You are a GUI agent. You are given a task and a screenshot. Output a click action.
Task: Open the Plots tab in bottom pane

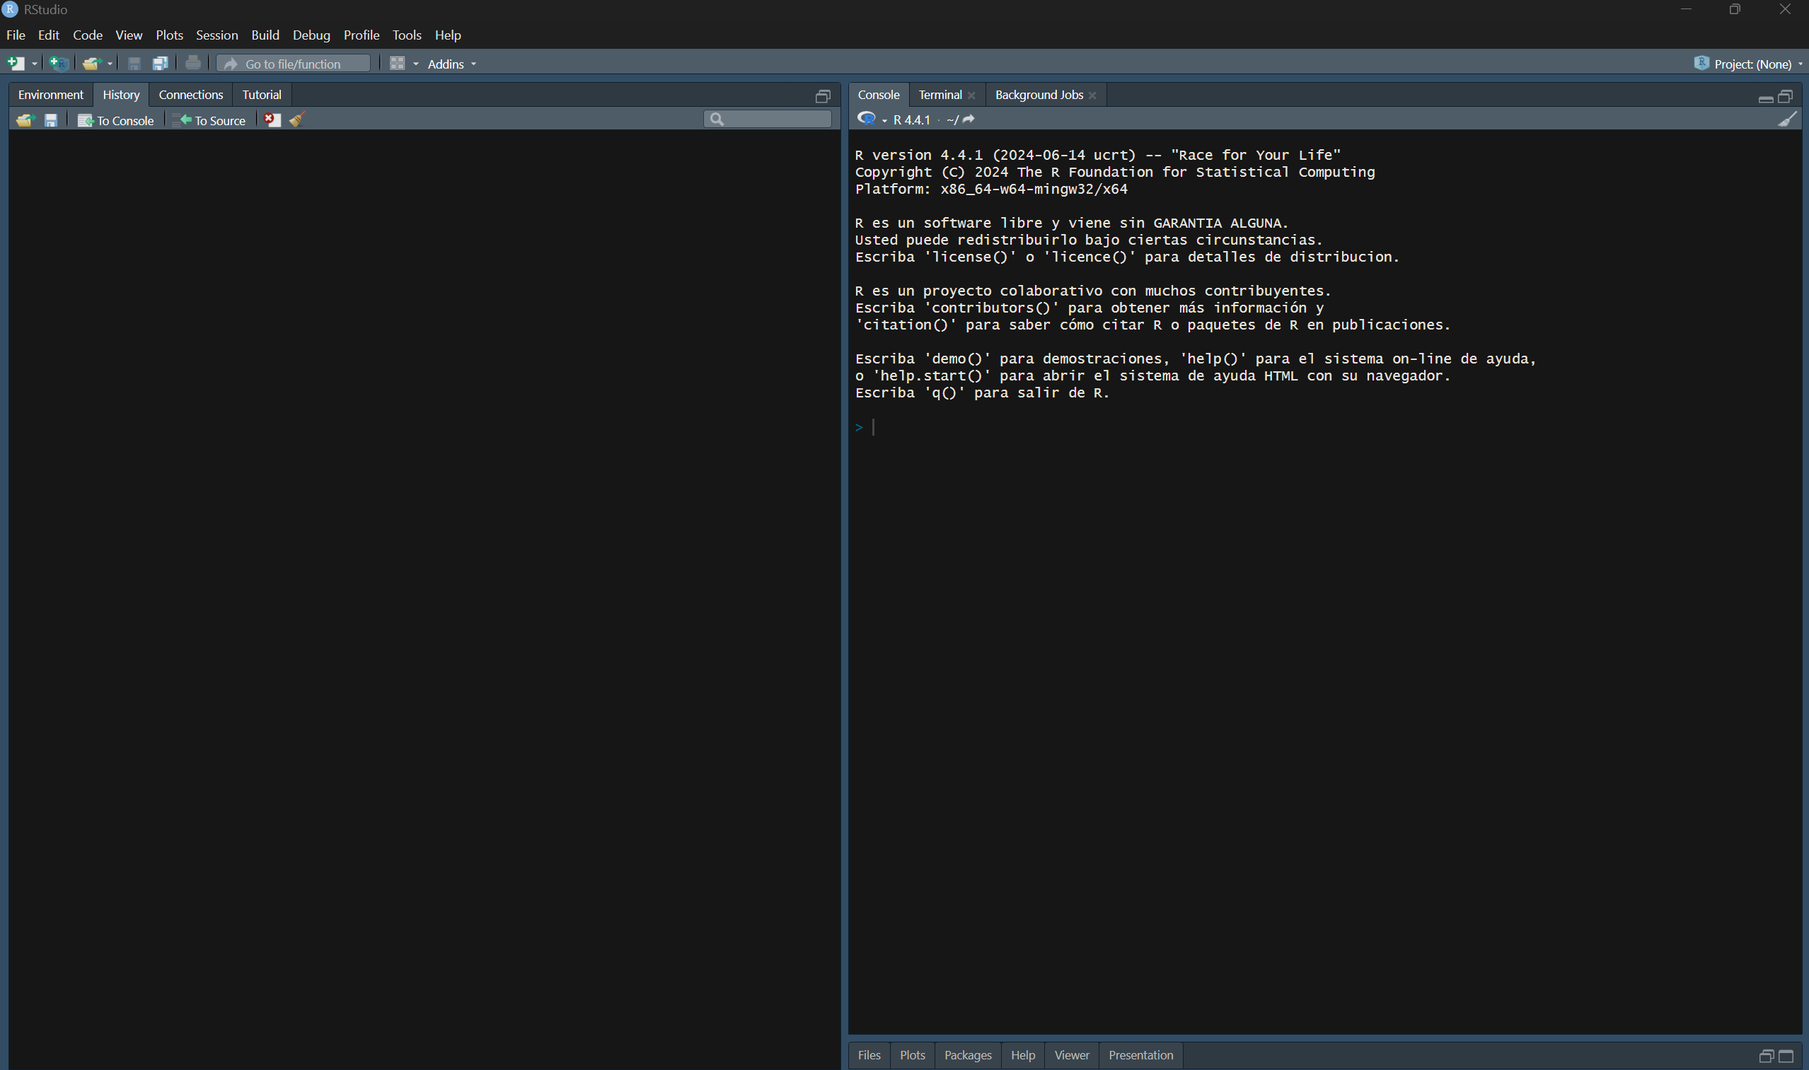tap(913, 1055)
